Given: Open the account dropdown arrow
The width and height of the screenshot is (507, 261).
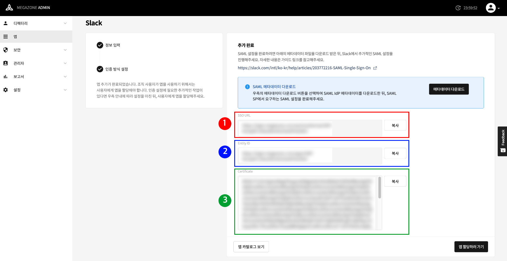Looking at the screenshot, I should click(499, 8).
